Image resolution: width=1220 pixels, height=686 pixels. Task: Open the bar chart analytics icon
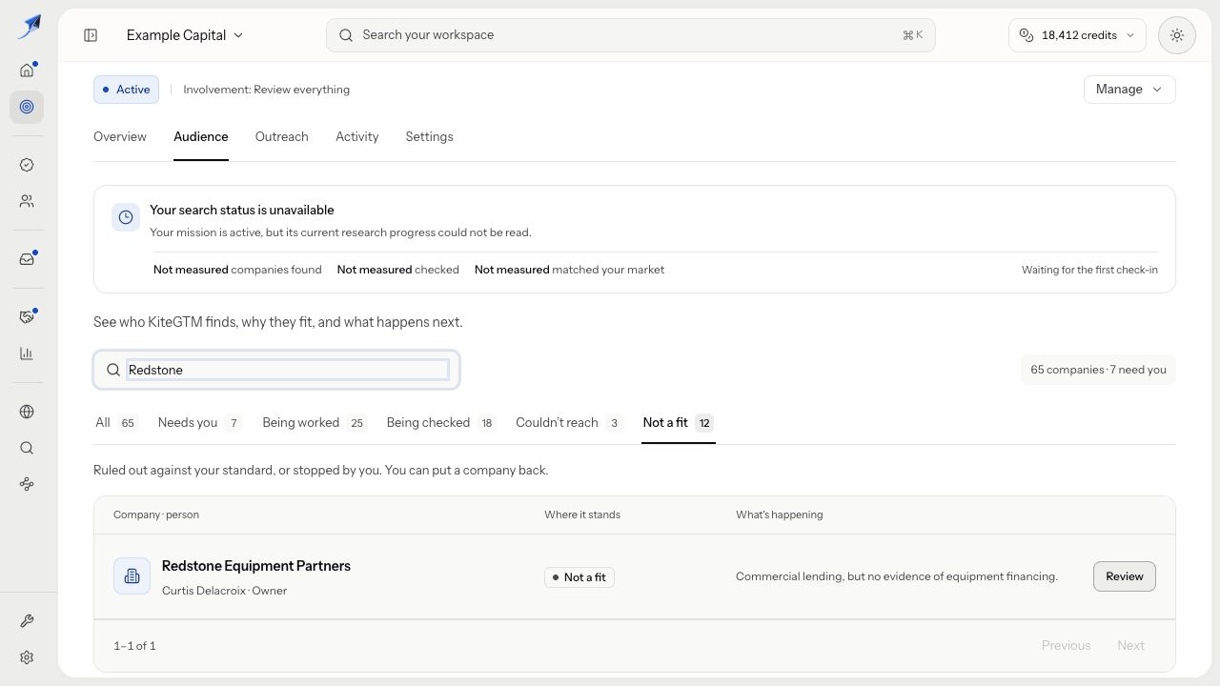27,353
